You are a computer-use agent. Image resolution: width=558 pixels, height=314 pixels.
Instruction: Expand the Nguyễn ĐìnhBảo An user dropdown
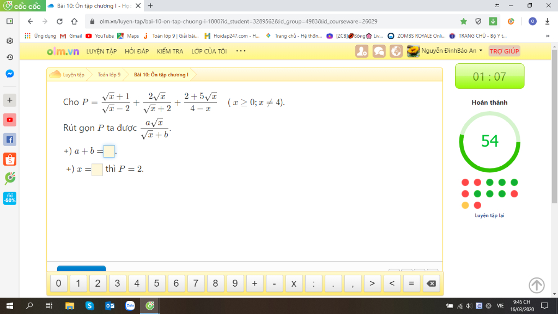tap(481, 51)
